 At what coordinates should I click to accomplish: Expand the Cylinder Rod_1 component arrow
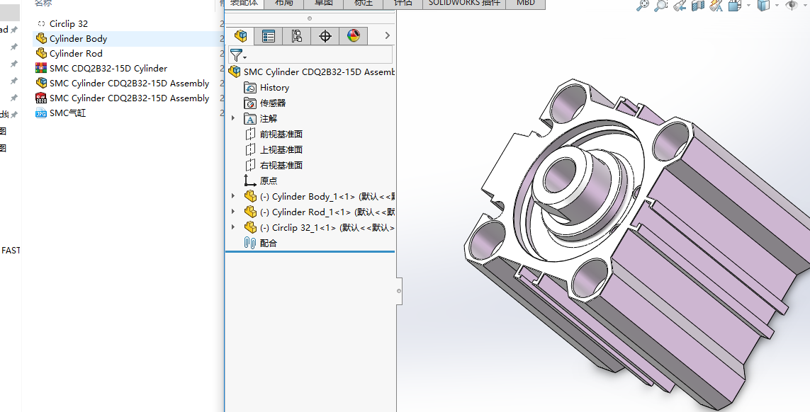[x=233, y=212]
